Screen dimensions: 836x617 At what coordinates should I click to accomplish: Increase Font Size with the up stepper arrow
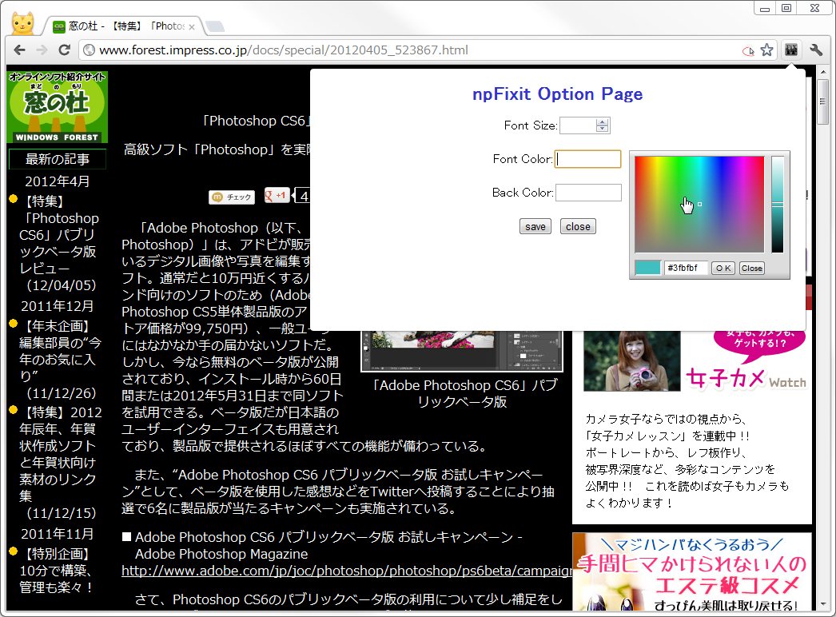(603, 121)
